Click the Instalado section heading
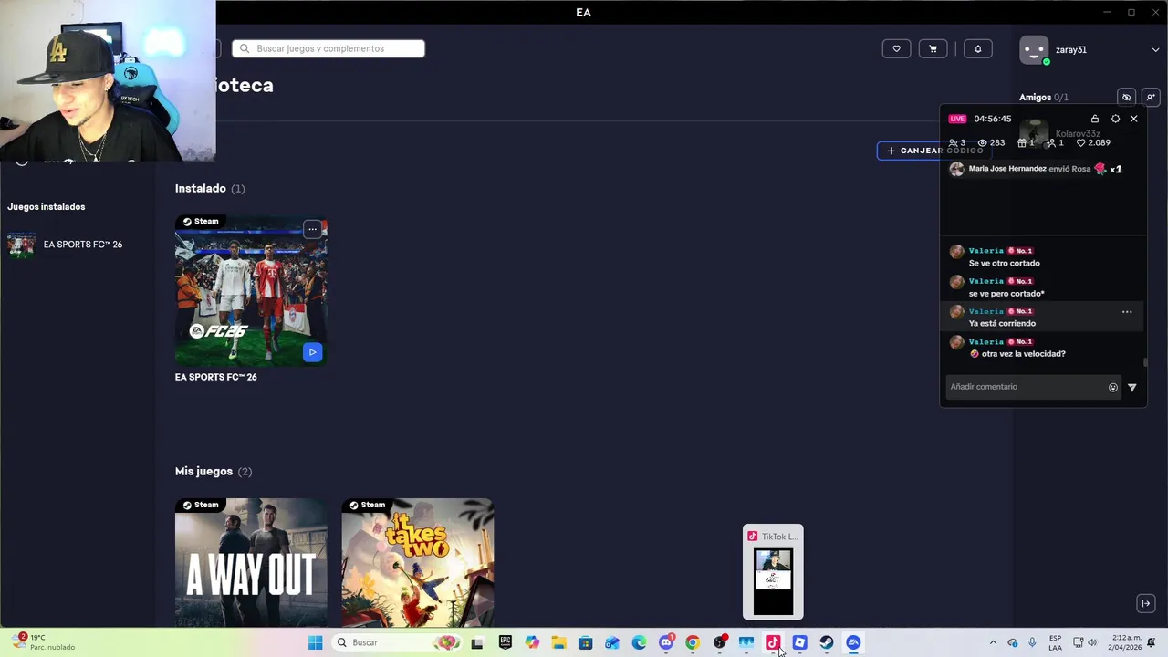The height and width of the screenshot is (657, 1168). click(x=210, y=188)
